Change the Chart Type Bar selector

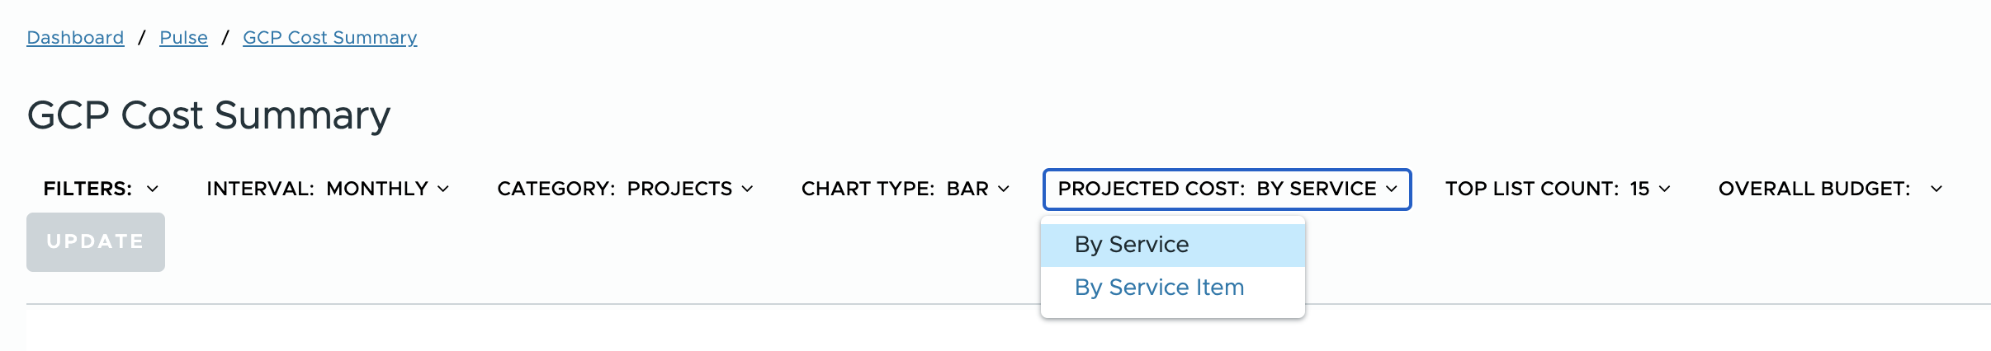click(x=905, y=189)
